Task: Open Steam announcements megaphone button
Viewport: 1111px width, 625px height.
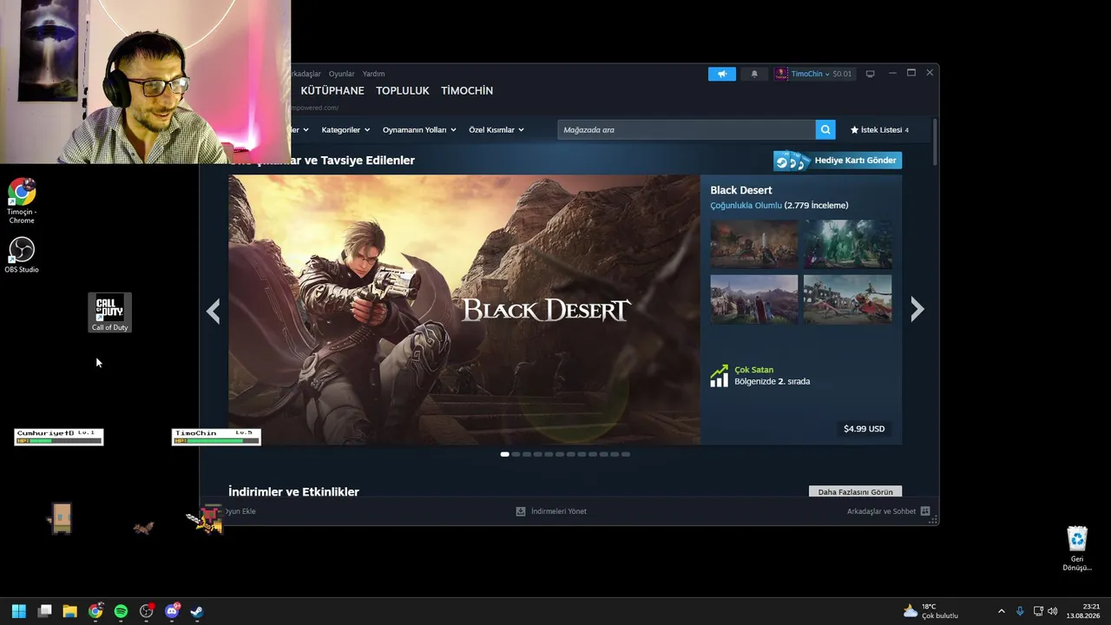Action: coord(721,74)
